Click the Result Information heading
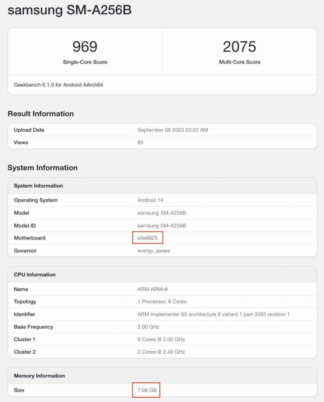This screenshot has height=402, width=324. [41, 114]
